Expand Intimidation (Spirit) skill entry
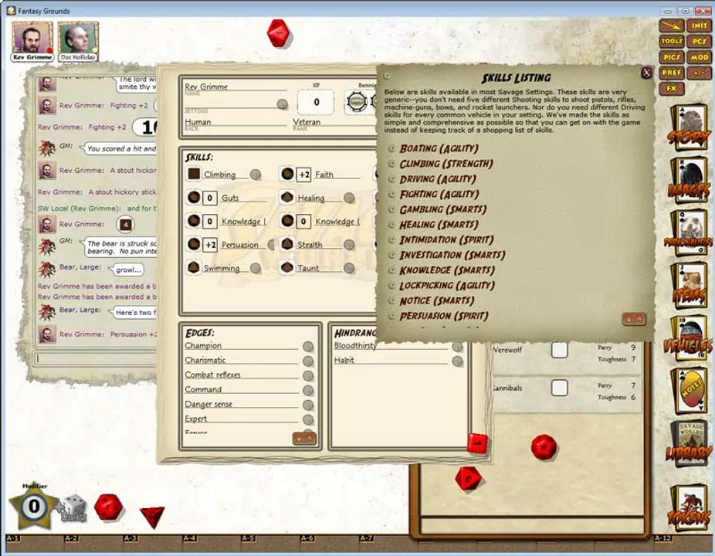This screenshot has height=556, width=715. (391, 240)
